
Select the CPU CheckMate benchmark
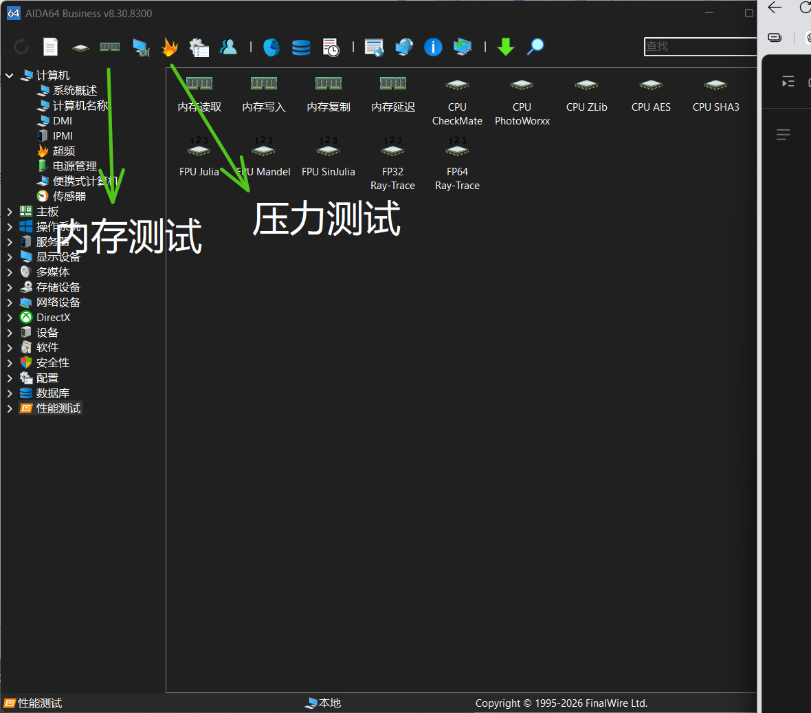point(457,101)
